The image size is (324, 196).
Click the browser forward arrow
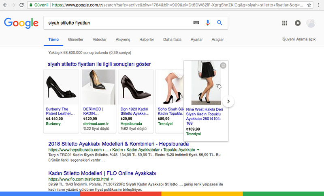pos(13,5)
